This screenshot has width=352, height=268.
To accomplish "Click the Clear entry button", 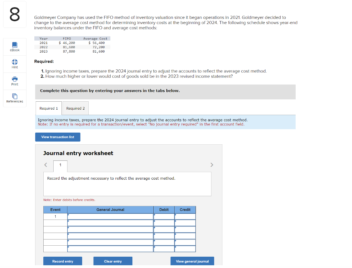I will pyautogui.click(x=113, y=261).
